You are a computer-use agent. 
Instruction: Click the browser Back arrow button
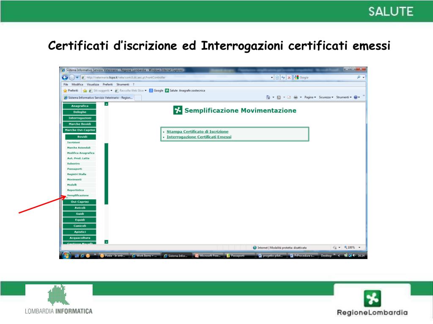(x=65, y=77)
